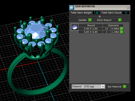The height and width of the screenshot is (101, 135).
Task: Open the Diamond (3.52 spg) material dropdown
Action: click(x=103, y=86)
